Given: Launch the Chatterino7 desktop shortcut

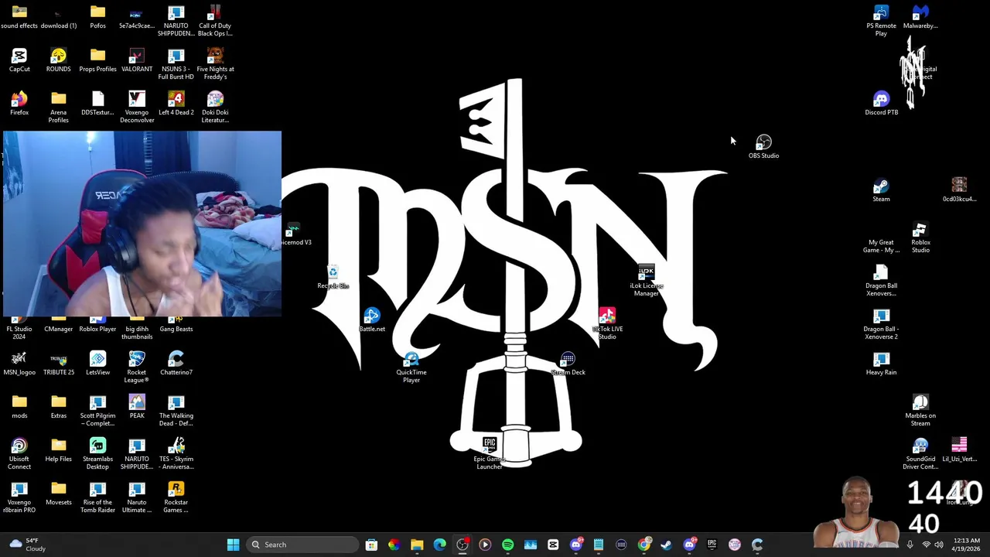Looking at the screenshot, I should (x=176, y=363).
